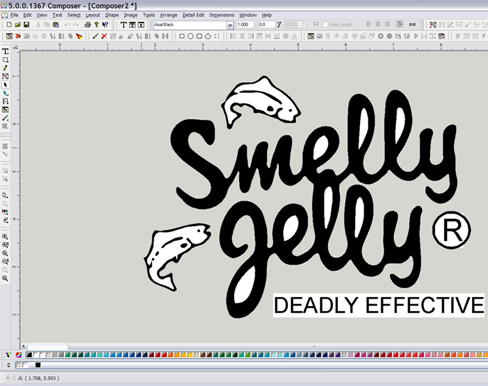Click the upper fish graphic on canvas

coord(261,102)
